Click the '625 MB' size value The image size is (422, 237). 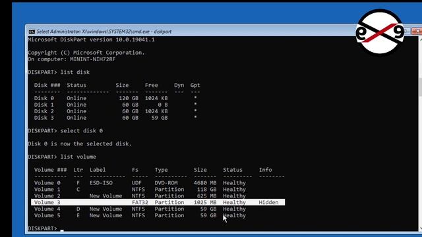coord(206,196)
